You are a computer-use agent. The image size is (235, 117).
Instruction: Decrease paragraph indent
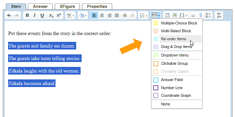click(132, 15)
